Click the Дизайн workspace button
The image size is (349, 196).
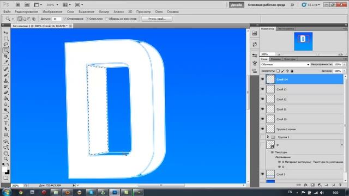[236, 5]
